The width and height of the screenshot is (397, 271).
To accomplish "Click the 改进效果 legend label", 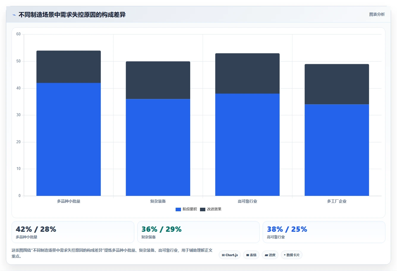I will 214,209.
